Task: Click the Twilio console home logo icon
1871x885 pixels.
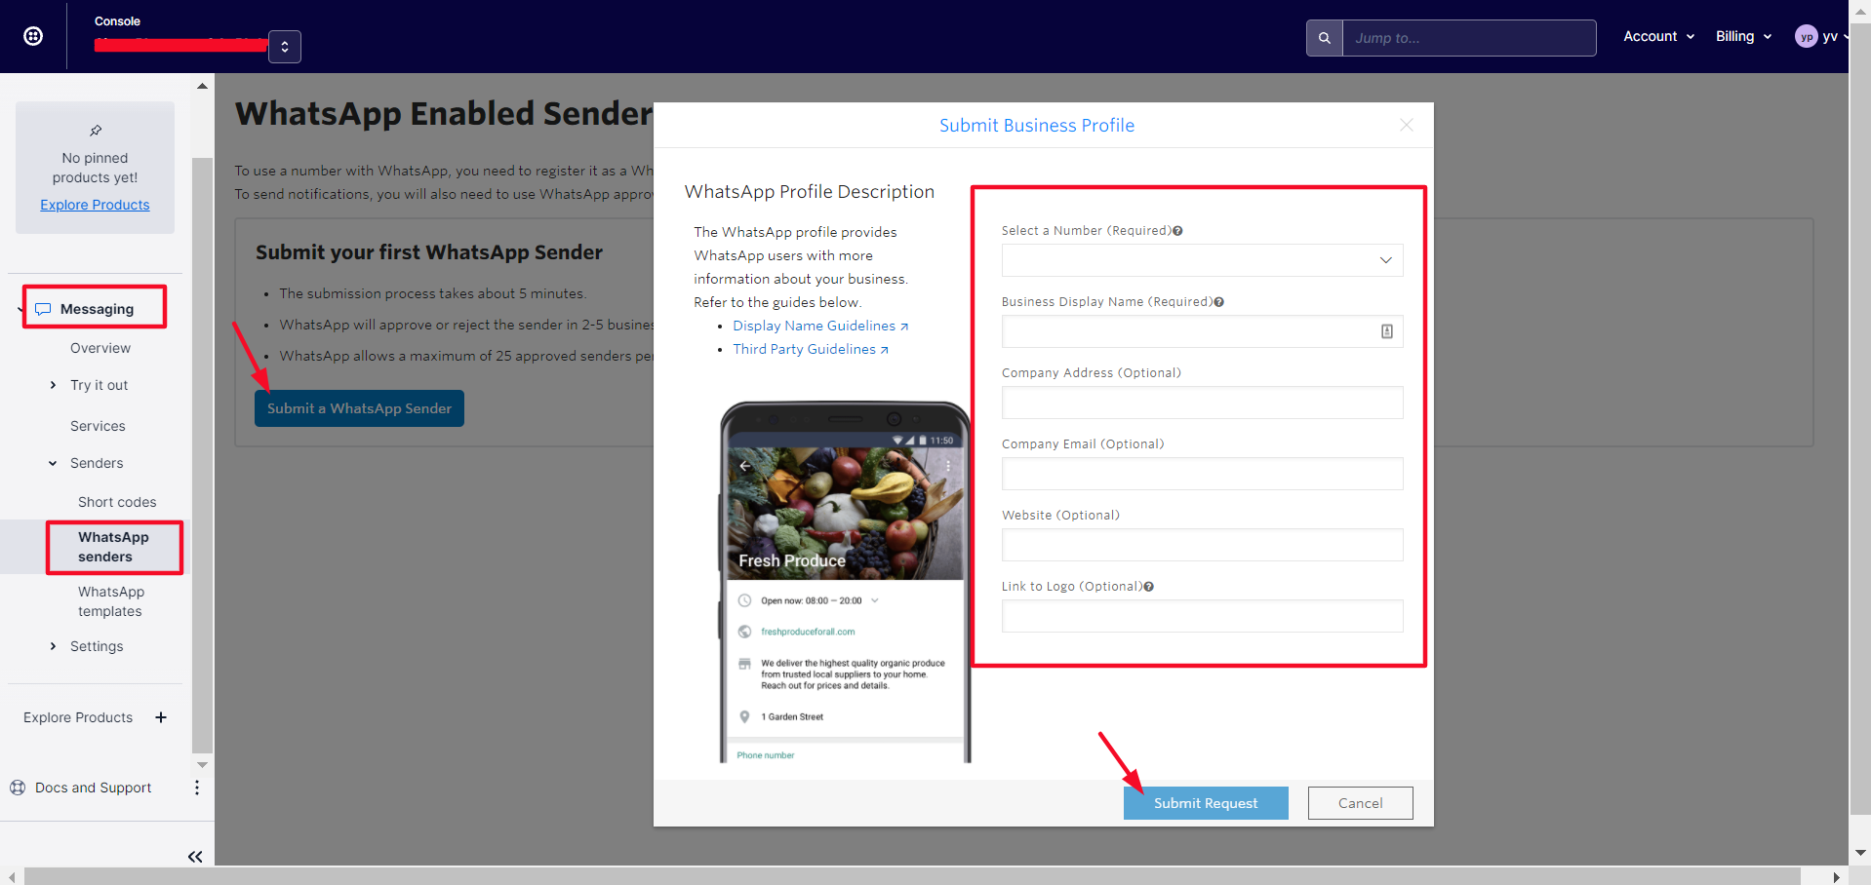Action: pyautogui.click(x=33, y=36)
